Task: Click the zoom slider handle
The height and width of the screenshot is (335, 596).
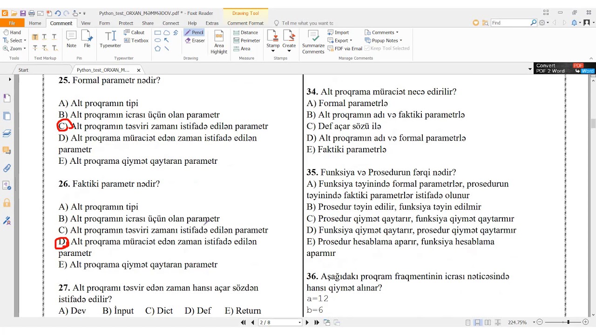Action: coord(568,322)
